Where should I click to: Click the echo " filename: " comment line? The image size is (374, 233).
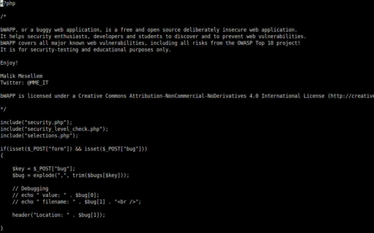click(77, 202)
